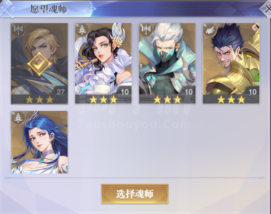271x214 pixels.
Task: Select the masked silver-haired soul master card
Action: [x=167, y=64]
